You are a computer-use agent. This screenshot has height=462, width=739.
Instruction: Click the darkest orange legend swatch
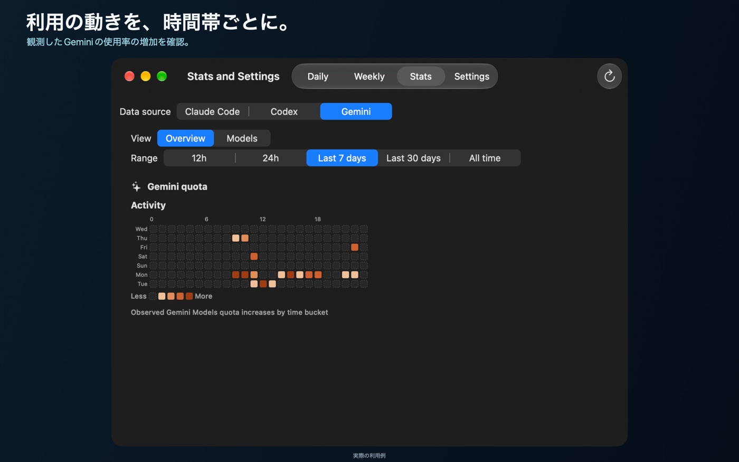pyautogui.click(x=189, y=296)
